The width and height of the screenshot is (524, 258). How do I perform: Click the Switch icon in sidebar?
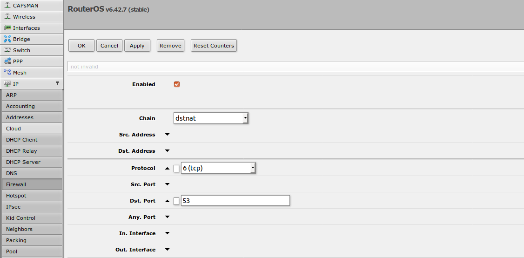[7, 50]
